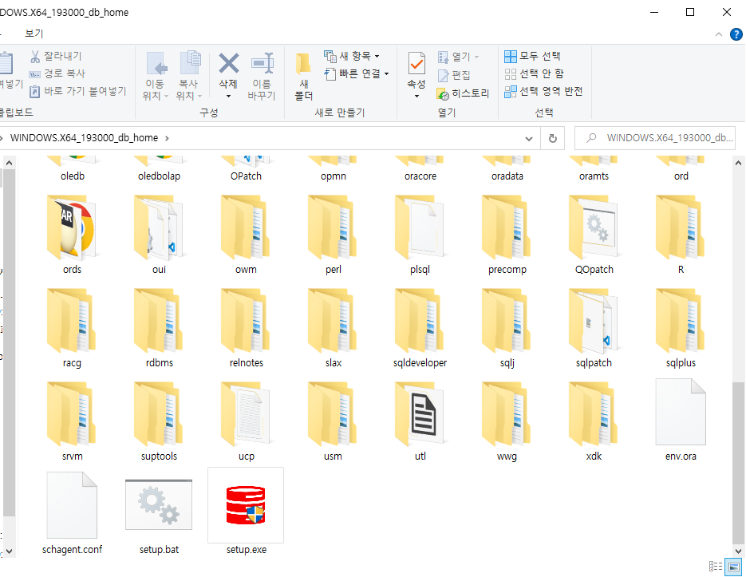
Task: Switch to large icons view mode
Action: coord(733,567)
